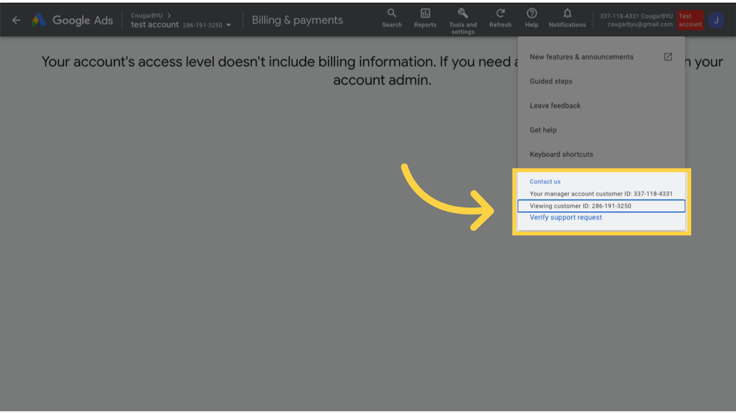Click back arrow navigation icon
This screenshot has height=414, width=736.
pyautogui.click(x=16, y=20)
